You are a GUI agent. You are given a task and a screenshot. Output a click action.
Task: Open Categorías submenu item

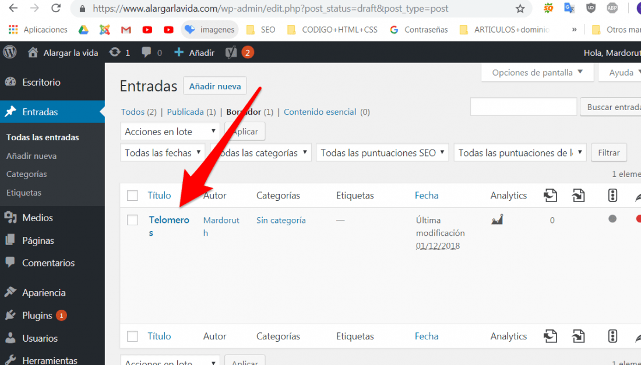coord(27,174)
